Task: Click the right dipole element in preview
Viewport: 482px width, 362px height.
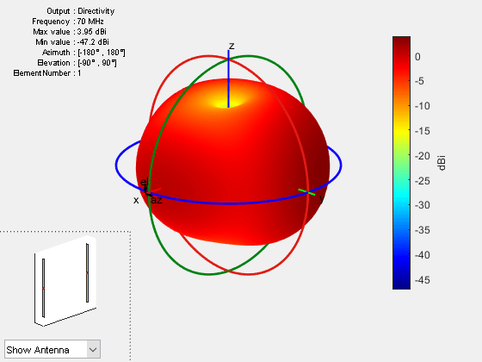Action: (87, 272)
